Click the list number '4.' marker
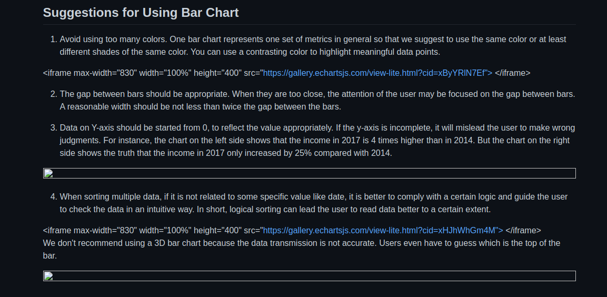 pyautogui.click(x=54, y=197)
